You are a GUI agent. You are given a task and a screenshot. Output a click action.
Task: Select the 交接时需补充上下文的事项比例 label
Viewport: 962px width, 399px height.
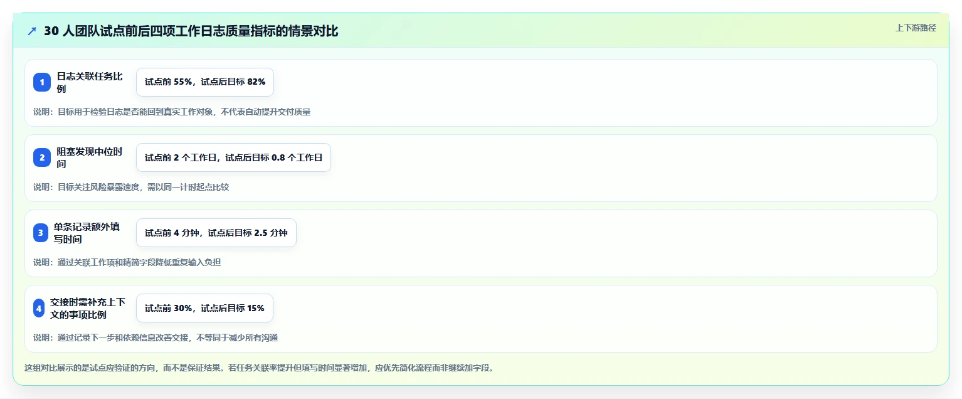point(89,308)
